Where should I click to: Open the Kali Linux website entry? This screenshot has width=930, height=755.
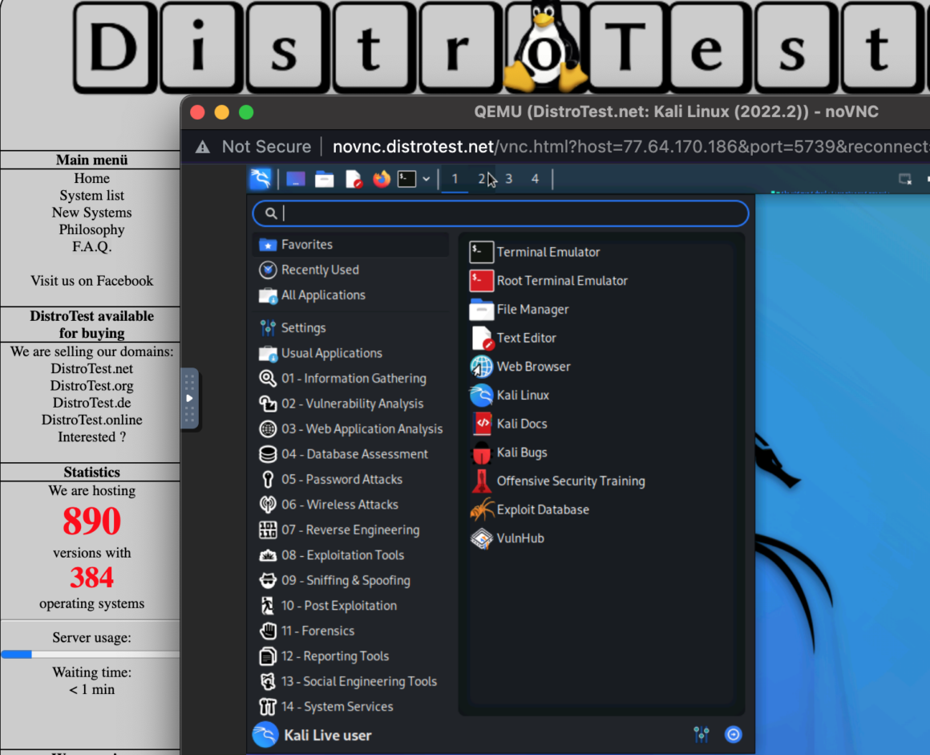[600, 396]
